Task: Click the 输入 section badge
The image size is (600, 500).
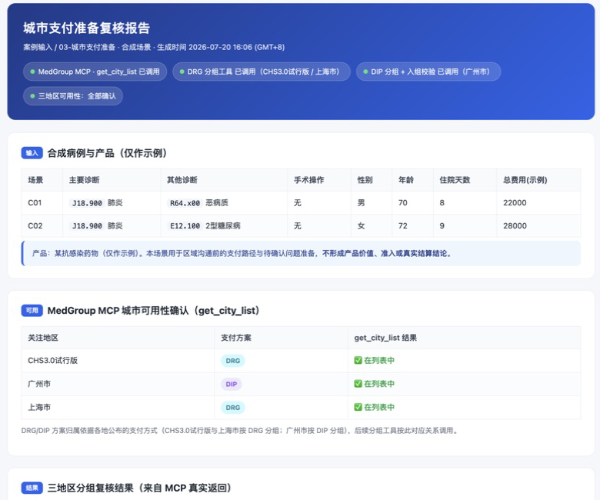Action: (x=32, y=153)
